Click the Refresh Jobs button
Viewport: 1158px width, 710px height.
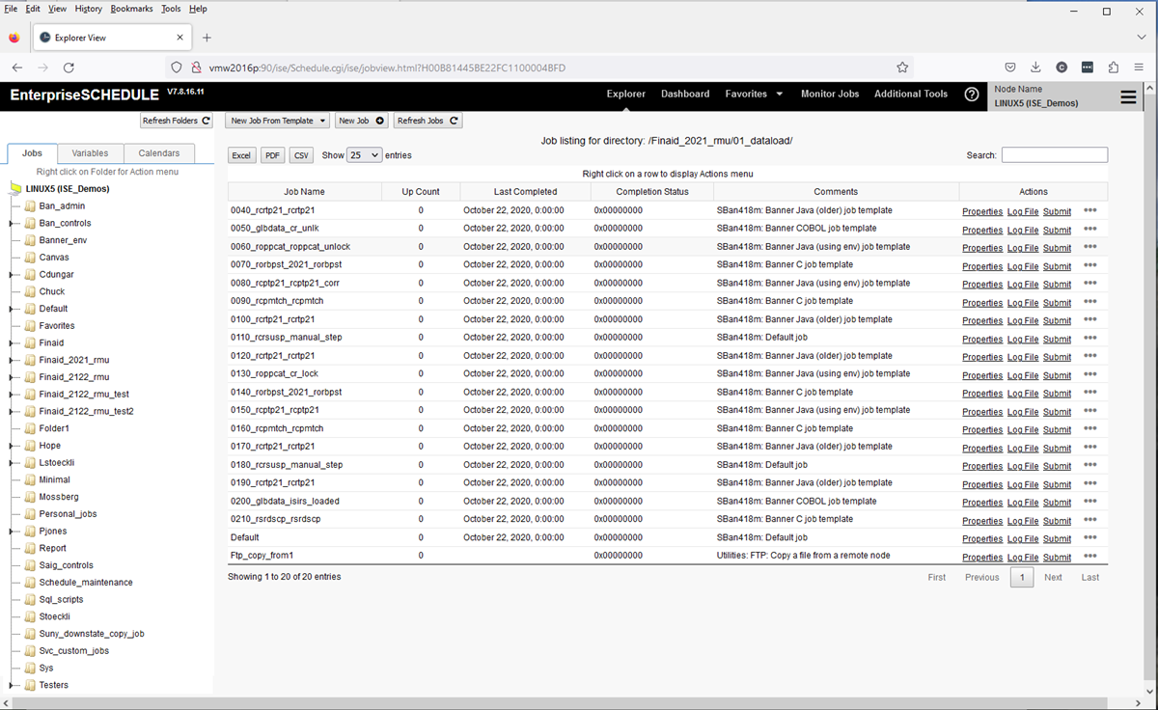click(427, 121)
